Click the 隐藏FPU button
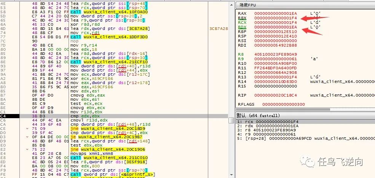The width and height of the screenshot is (375, 178). pos(248,5)
